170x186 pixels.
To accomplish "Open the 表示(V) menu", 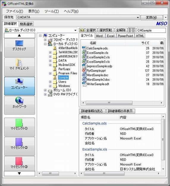I will click(x=34, y=11).
